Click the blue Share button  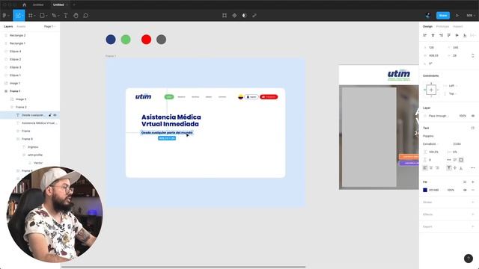(x=443, y=15)
